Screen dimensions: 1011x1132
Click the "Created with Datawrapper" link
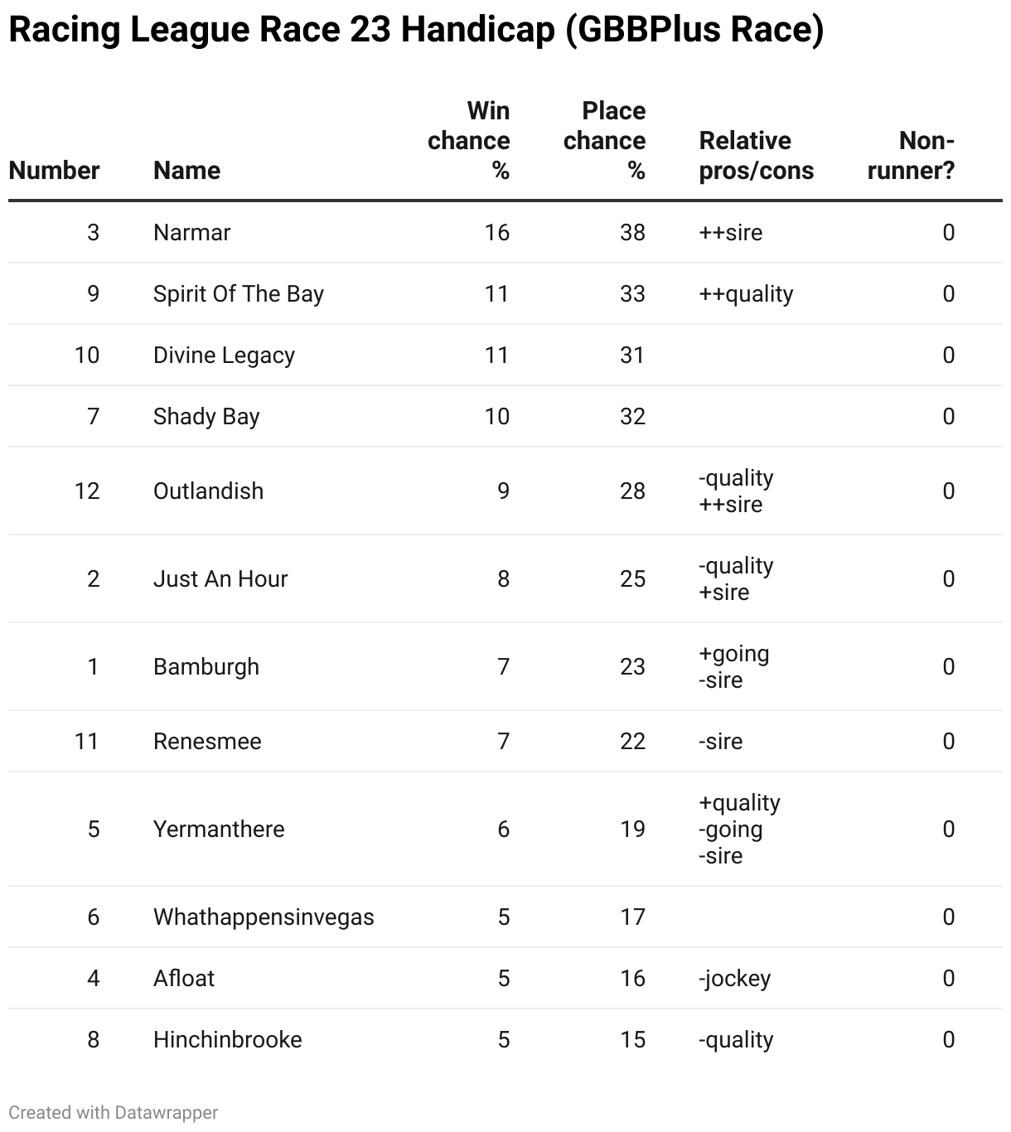[114, 1112]
